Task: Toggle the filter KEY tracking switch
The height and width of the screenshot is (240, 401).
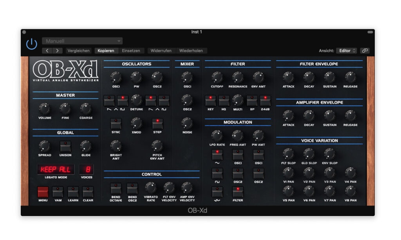Action: click(210, 101)
